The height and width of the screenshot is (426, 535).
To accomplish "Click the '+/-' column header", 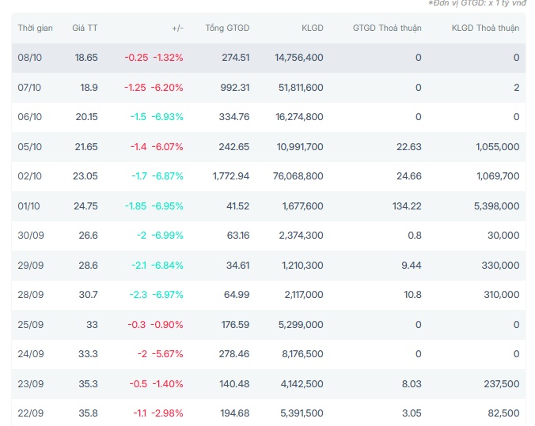I will tap(178, 28).
